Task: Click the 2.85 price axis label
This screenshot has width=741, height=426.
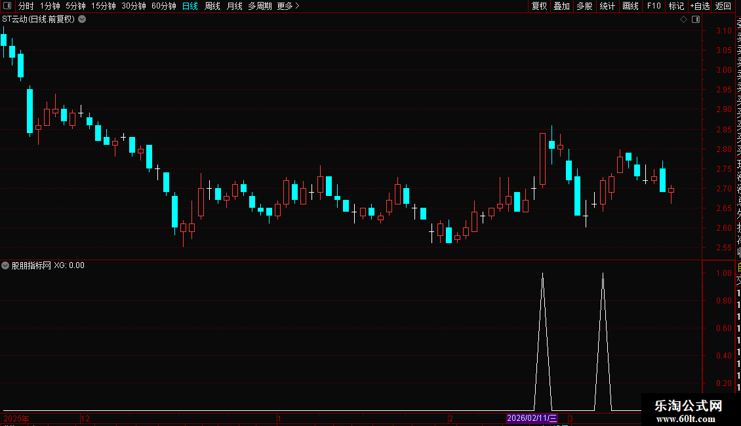Action: (x=723, y=129)
